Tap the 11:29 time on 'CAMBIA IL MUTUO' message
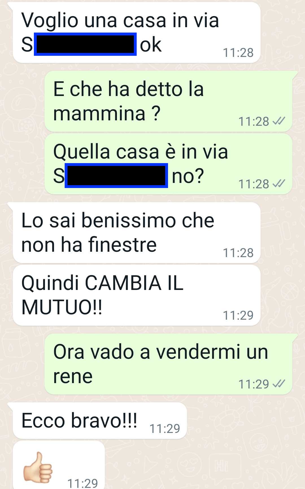 (238, 315)
